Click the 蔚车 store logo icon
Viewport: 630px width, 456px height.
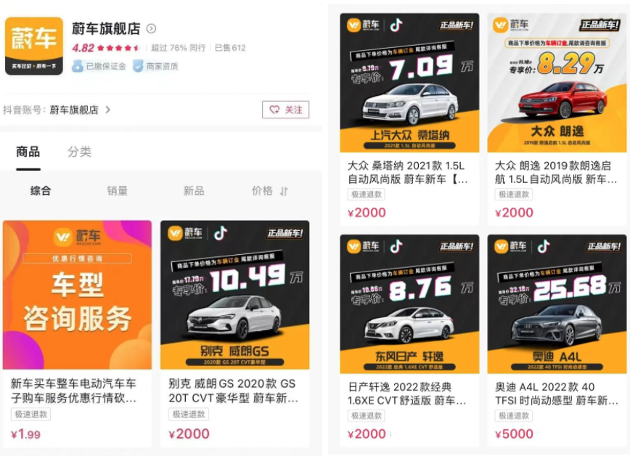point(33,46)
